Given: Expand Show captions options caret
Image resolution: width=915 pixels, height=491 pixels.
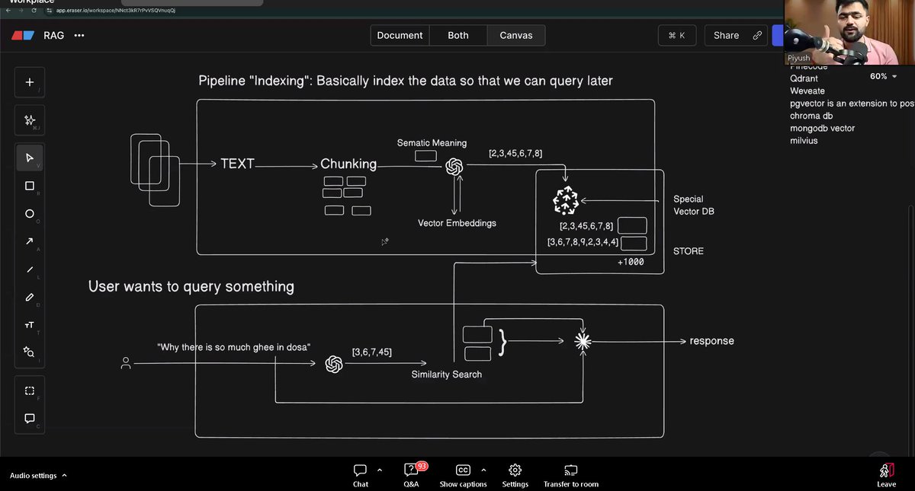Looking at the screenshot, I should coord(483,470).
